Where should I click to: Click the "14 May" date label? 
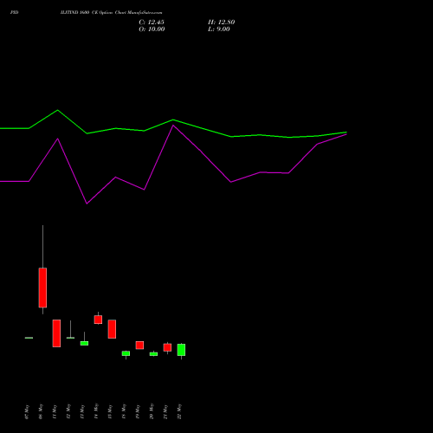(96, 412)
